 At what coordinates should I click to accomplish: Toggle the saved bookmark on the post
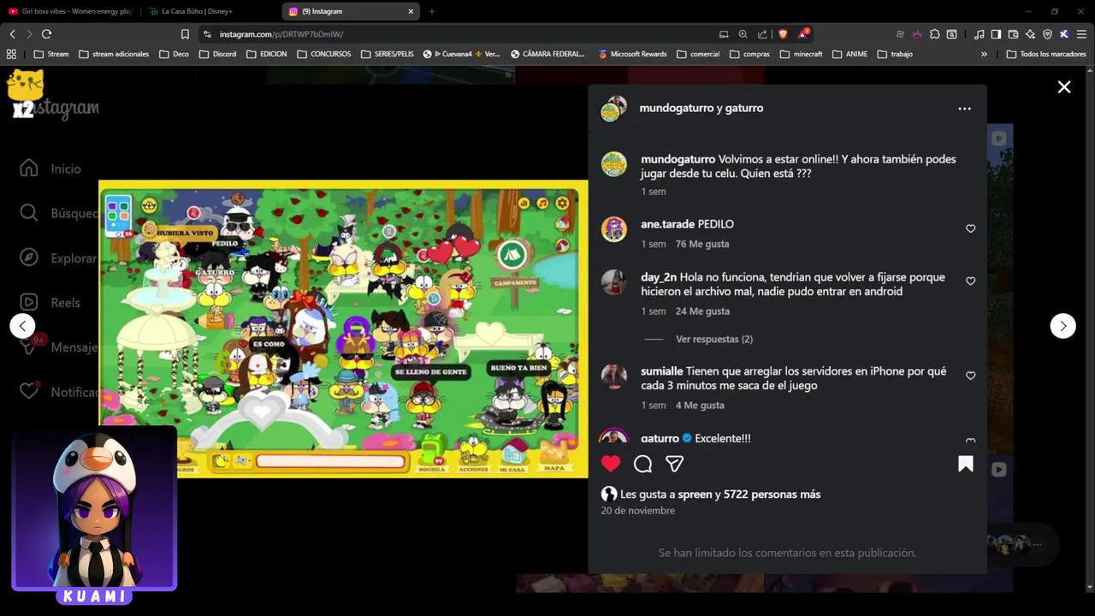[966, 464]
